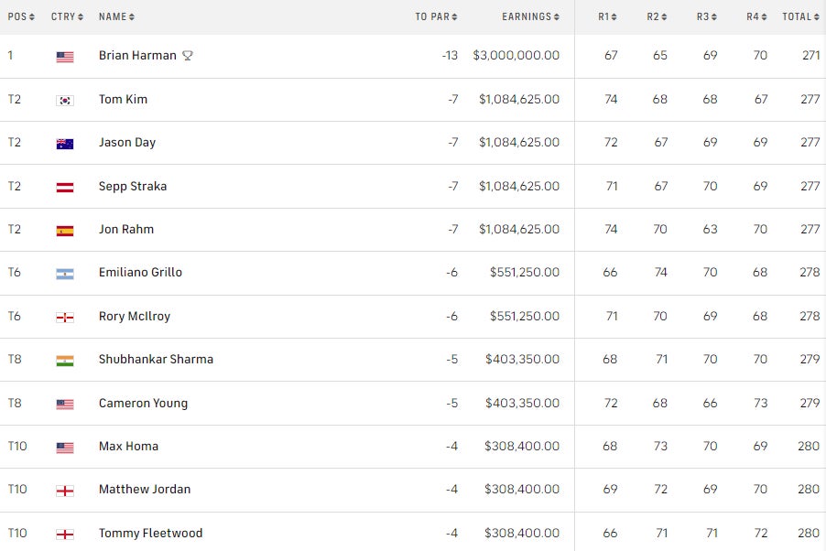Image resolution: width=826 pixels, height=551 pixels.
Task: Sort leaderboard by POS column
Action: 21,16
